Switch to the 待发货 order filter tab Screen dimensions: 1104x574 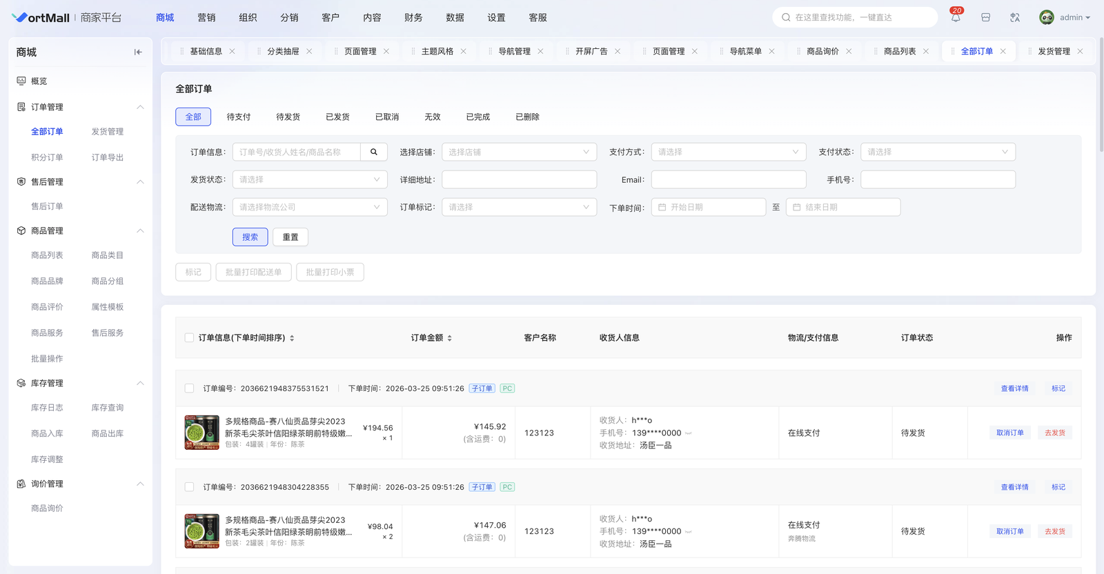pos(288,117)
